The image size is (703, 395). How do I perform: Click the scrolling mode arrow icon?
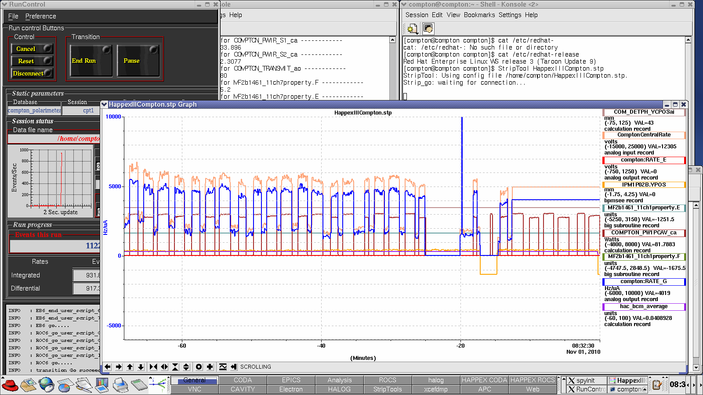(x=234, y=367)
